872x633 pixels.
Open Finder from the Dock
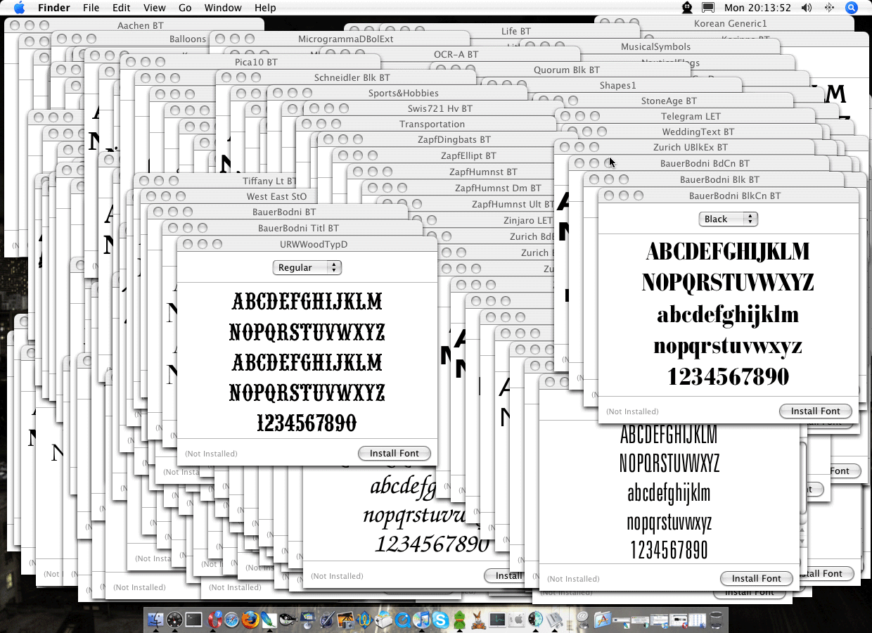point(155,620)
